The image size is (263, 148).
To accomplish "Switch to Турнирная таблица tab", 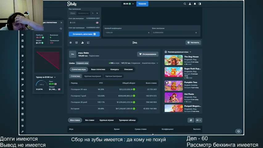I will pyautogui.click(x=127, y=120).
